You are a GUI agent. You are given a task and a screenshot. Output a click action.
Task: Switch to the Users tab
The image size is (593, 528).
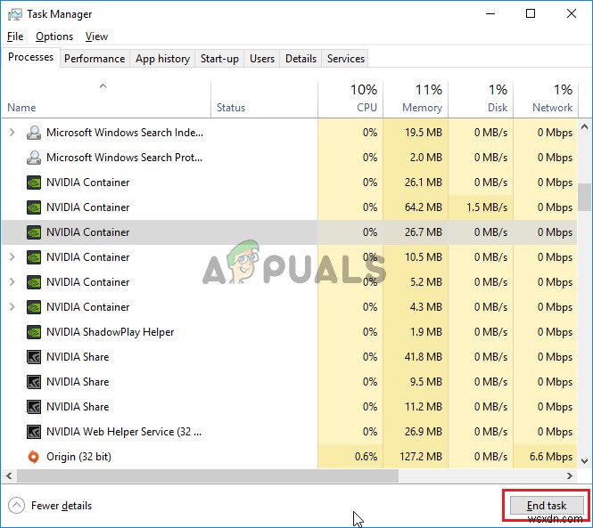tap(262, 59)
